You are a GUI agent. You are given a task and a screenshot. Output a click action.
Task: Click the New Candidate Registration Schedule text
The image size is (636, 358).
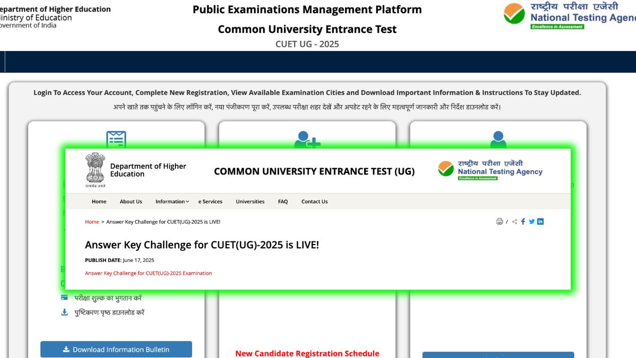(x=307, y=353)
